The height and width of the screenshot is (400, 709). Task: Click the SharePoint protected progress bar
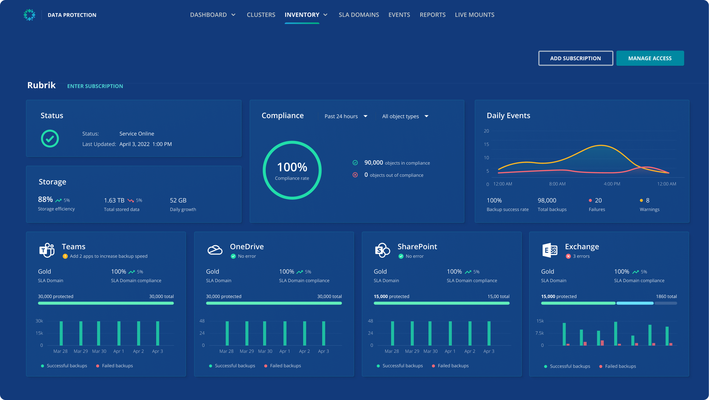tap(442, 303)
